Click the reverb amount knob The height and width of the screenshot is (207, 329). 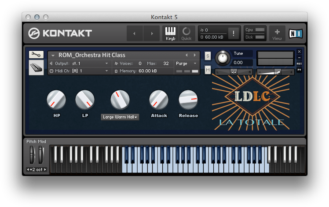pyautogui.click(x=120, y=100)
